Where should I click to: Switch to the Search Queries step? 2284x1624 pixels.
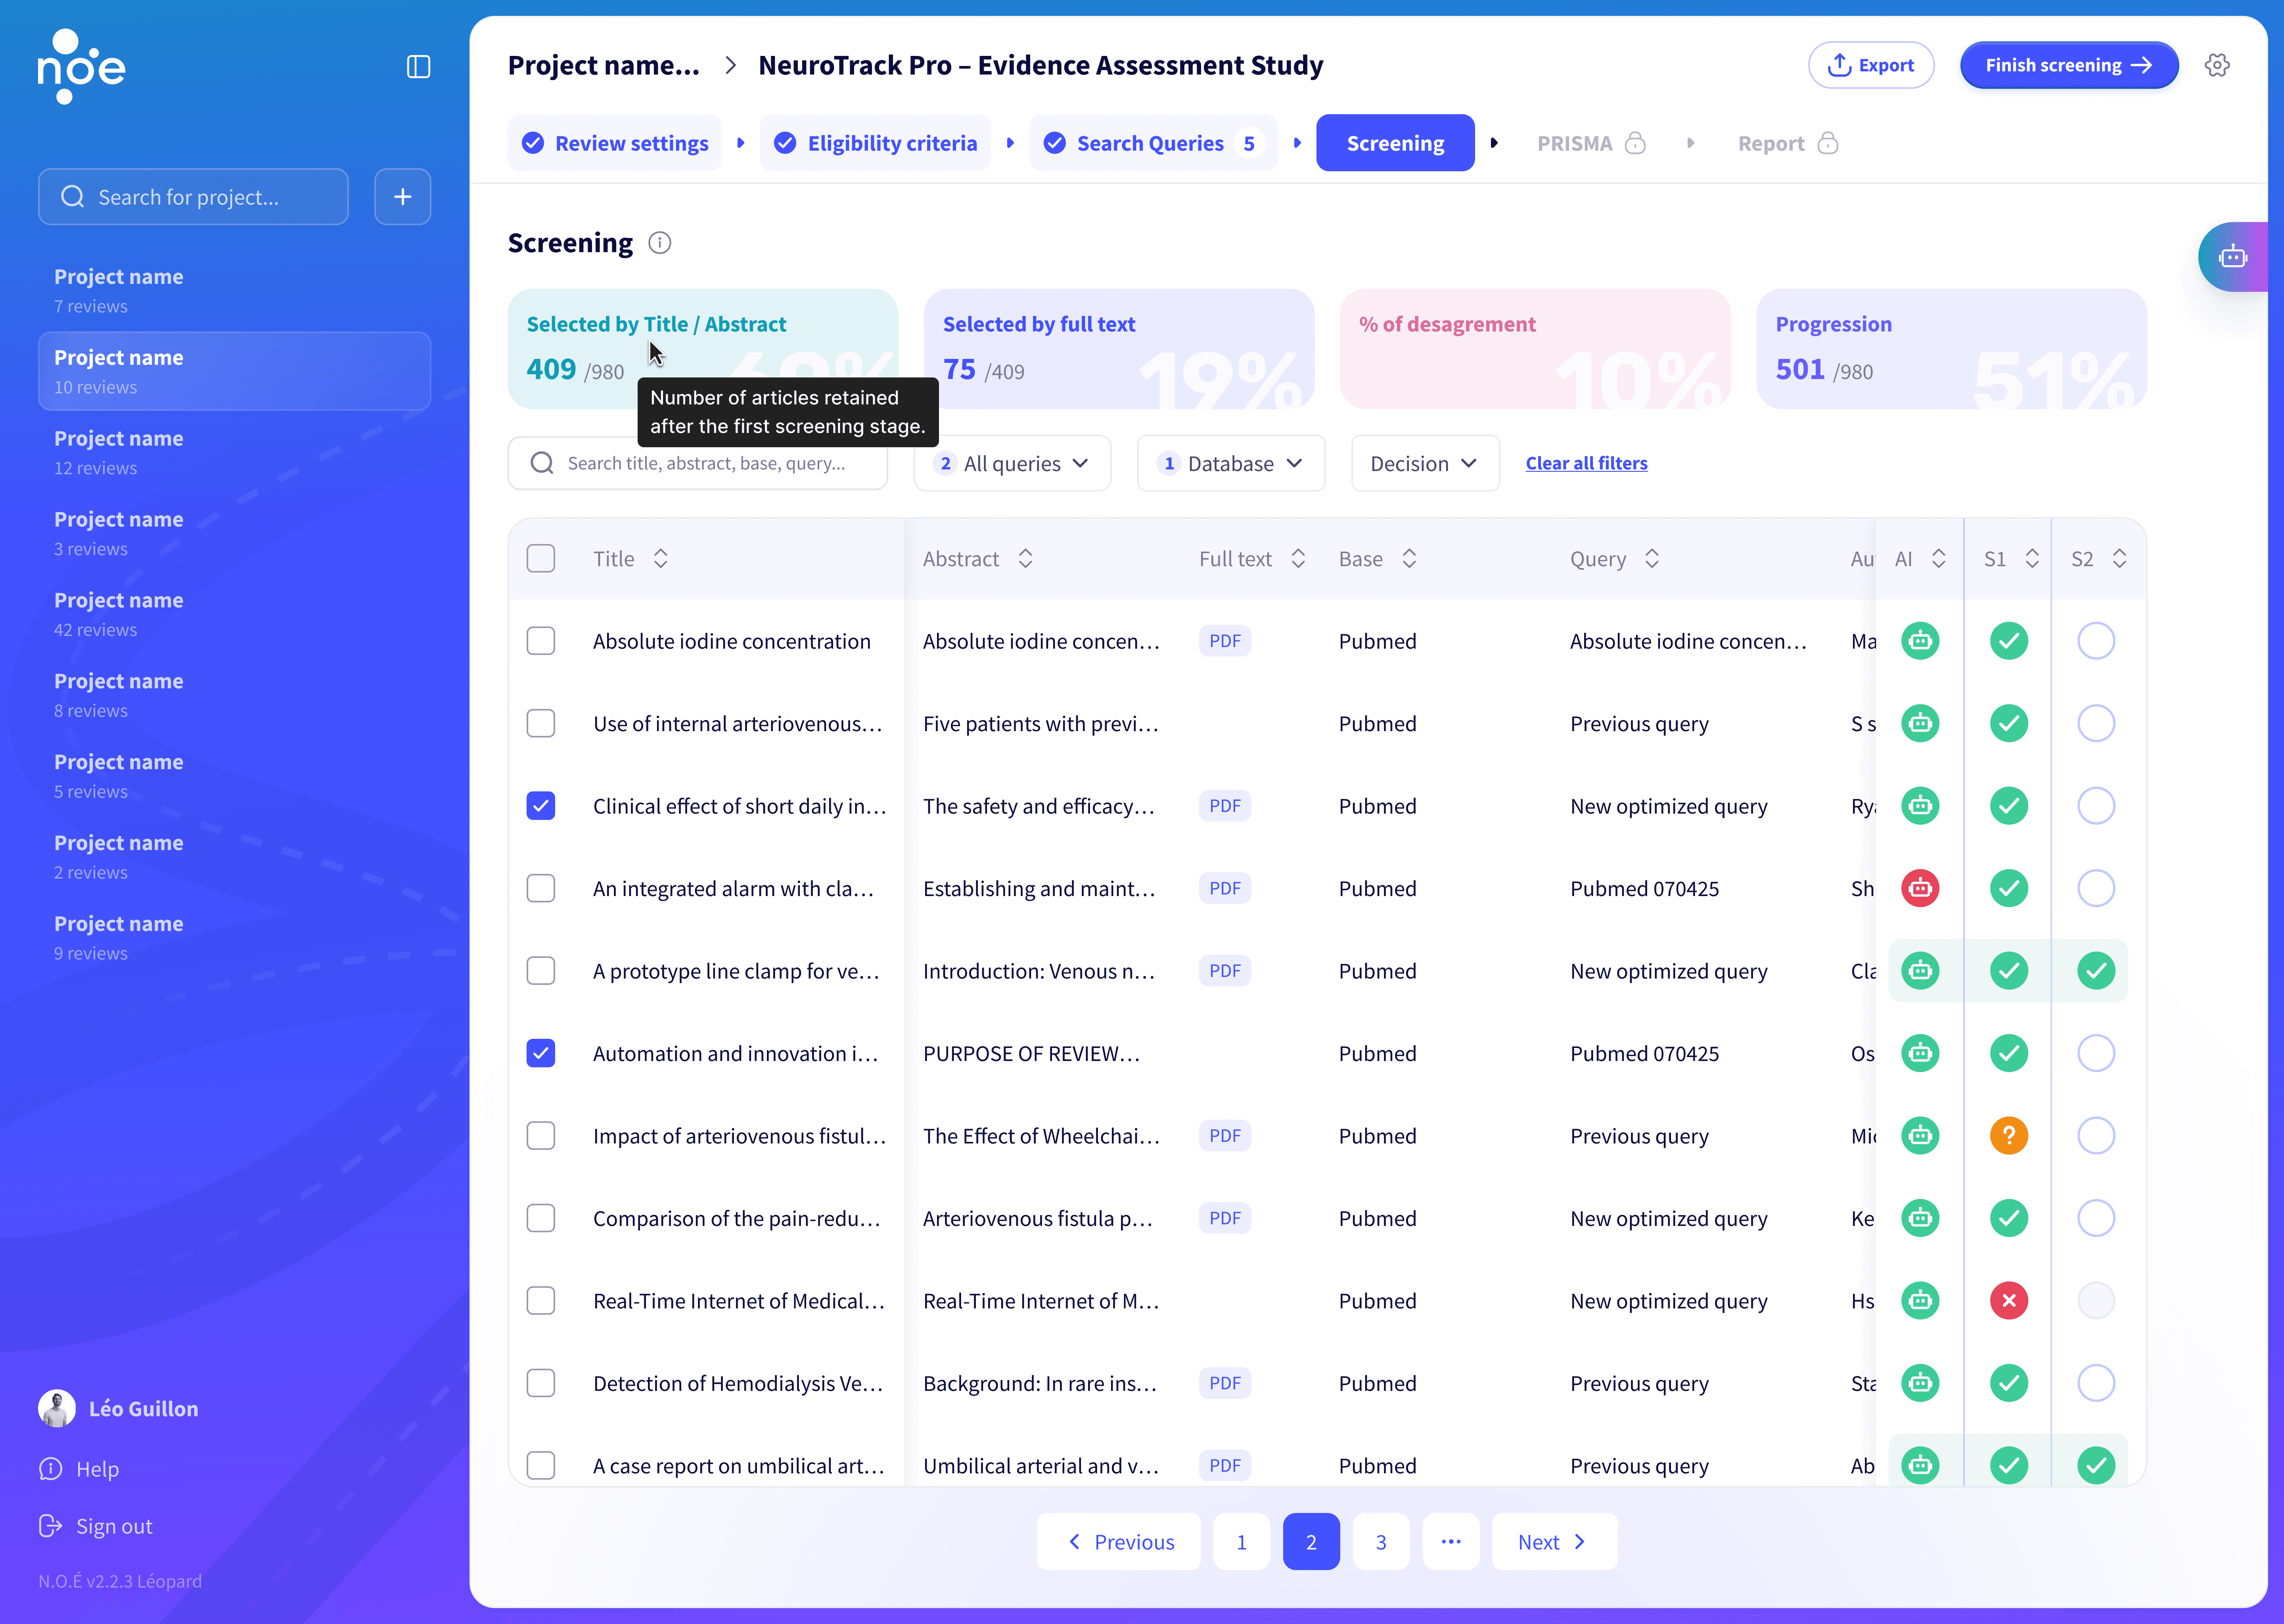pos(1152,143)
